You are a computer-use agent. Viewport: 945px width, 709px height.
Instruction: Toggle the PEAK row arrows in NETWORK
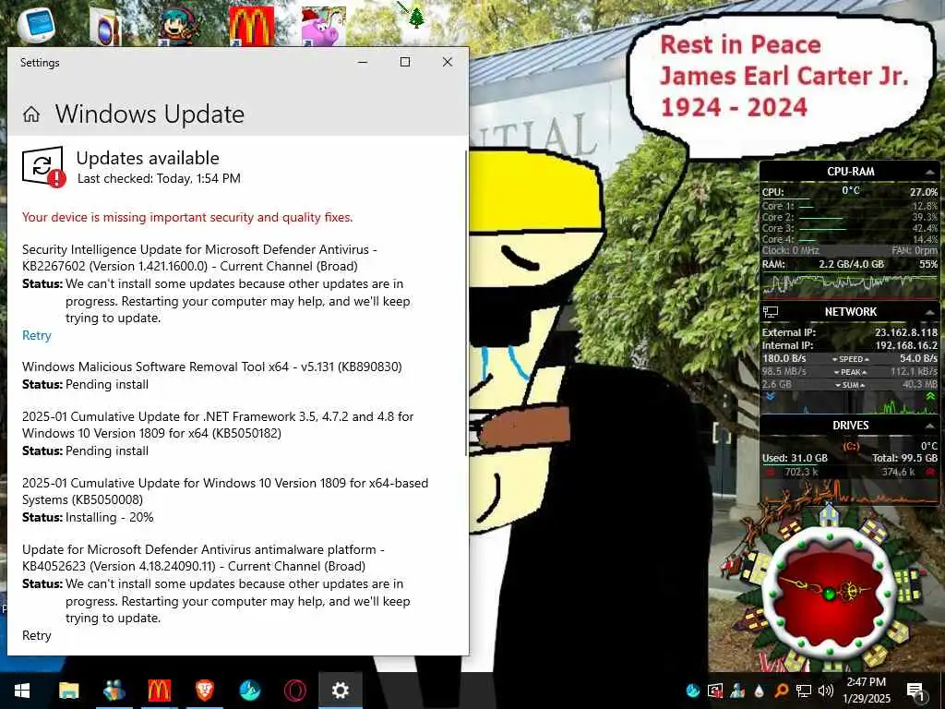click(850, 372)
